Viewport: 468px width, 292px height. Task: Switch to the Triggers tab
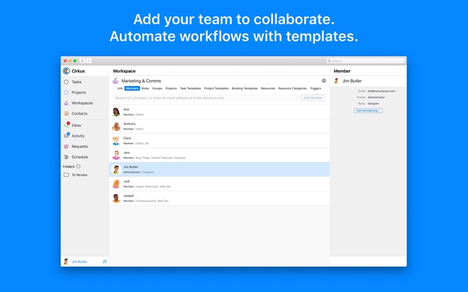click(x=315, y=89)
